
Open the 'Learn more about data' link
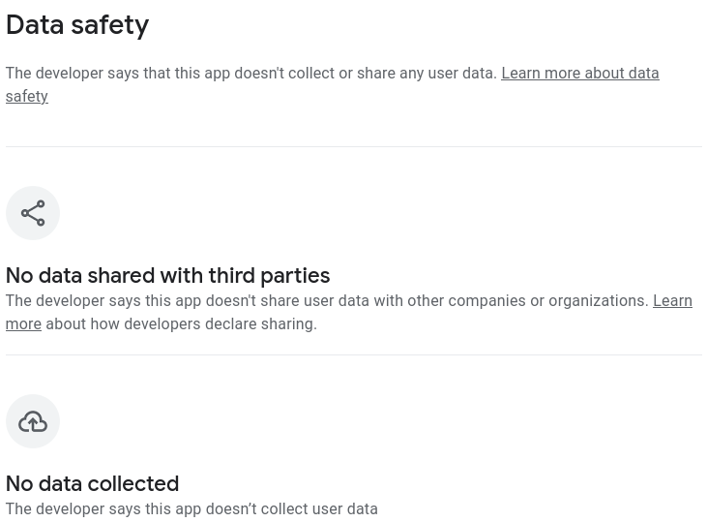coord(580,74)
